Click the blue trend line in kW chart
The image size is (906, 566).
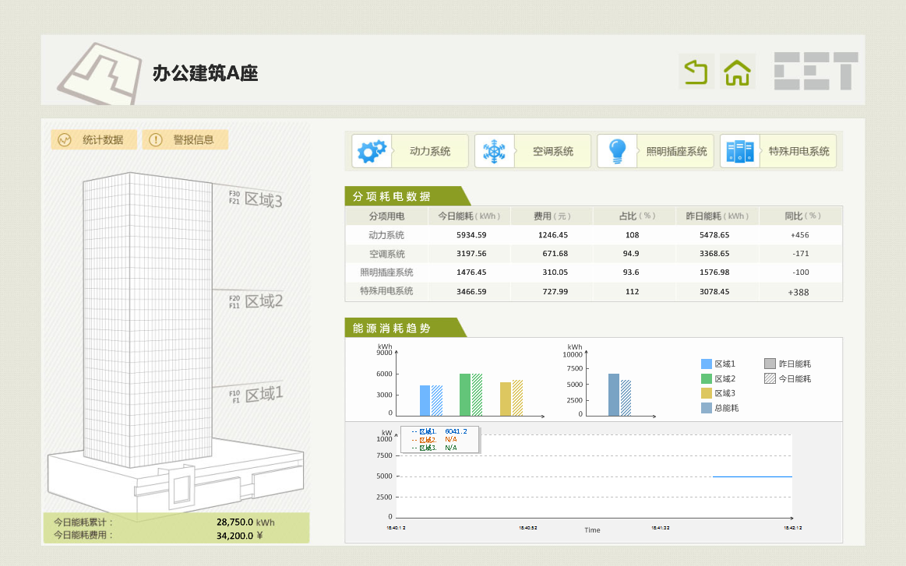[753, 476]
